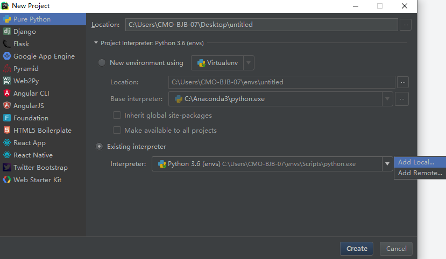Pick the Angular CLI icon
Screen dimensions: 446x259
[x=7, y=93]
